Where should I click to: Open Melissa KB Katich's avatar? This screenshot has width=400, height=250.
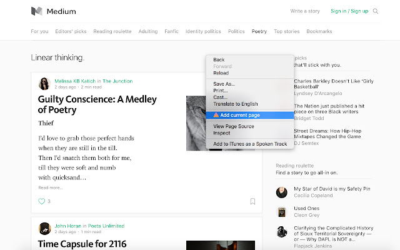44,84
